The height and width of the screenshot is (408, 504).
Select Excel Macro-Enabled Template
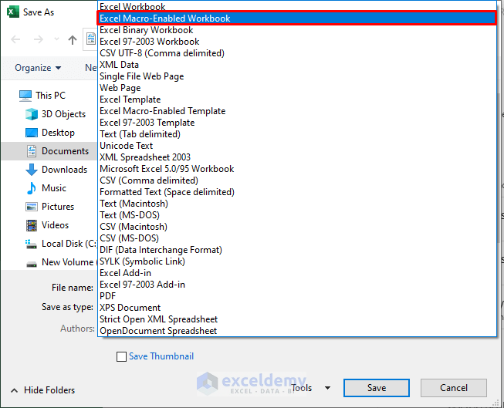(297, 111)
